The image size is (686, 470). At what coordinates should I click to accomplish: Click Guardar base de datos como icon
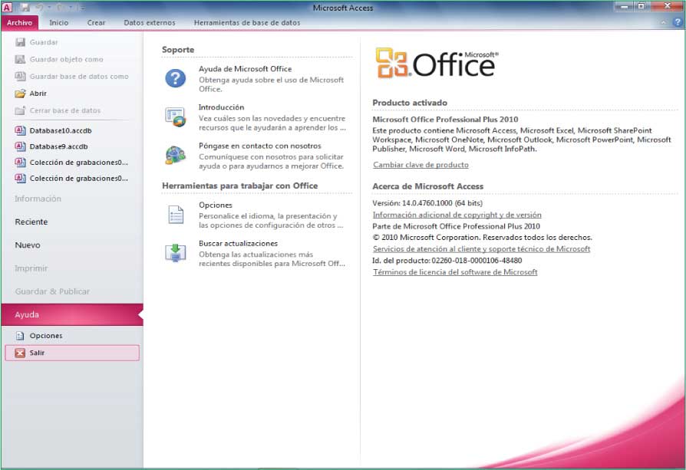(x=20, y=76)
